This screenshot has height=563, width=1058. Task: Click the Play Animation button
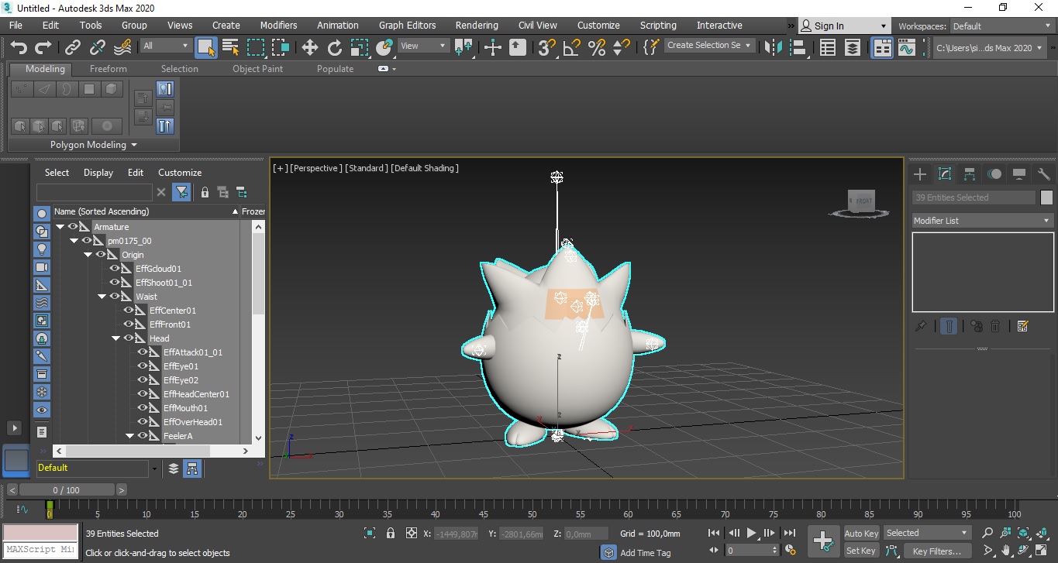point(751,533)
